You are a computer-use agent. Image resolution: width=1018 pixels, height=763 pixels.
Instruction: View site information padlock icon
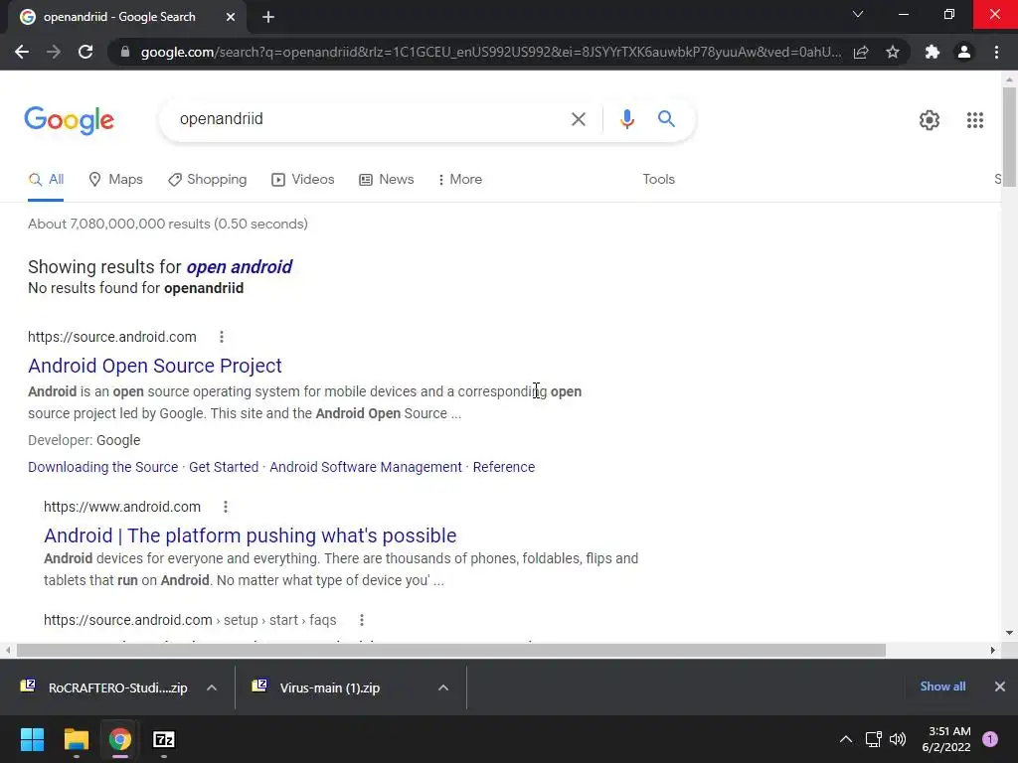124,52
